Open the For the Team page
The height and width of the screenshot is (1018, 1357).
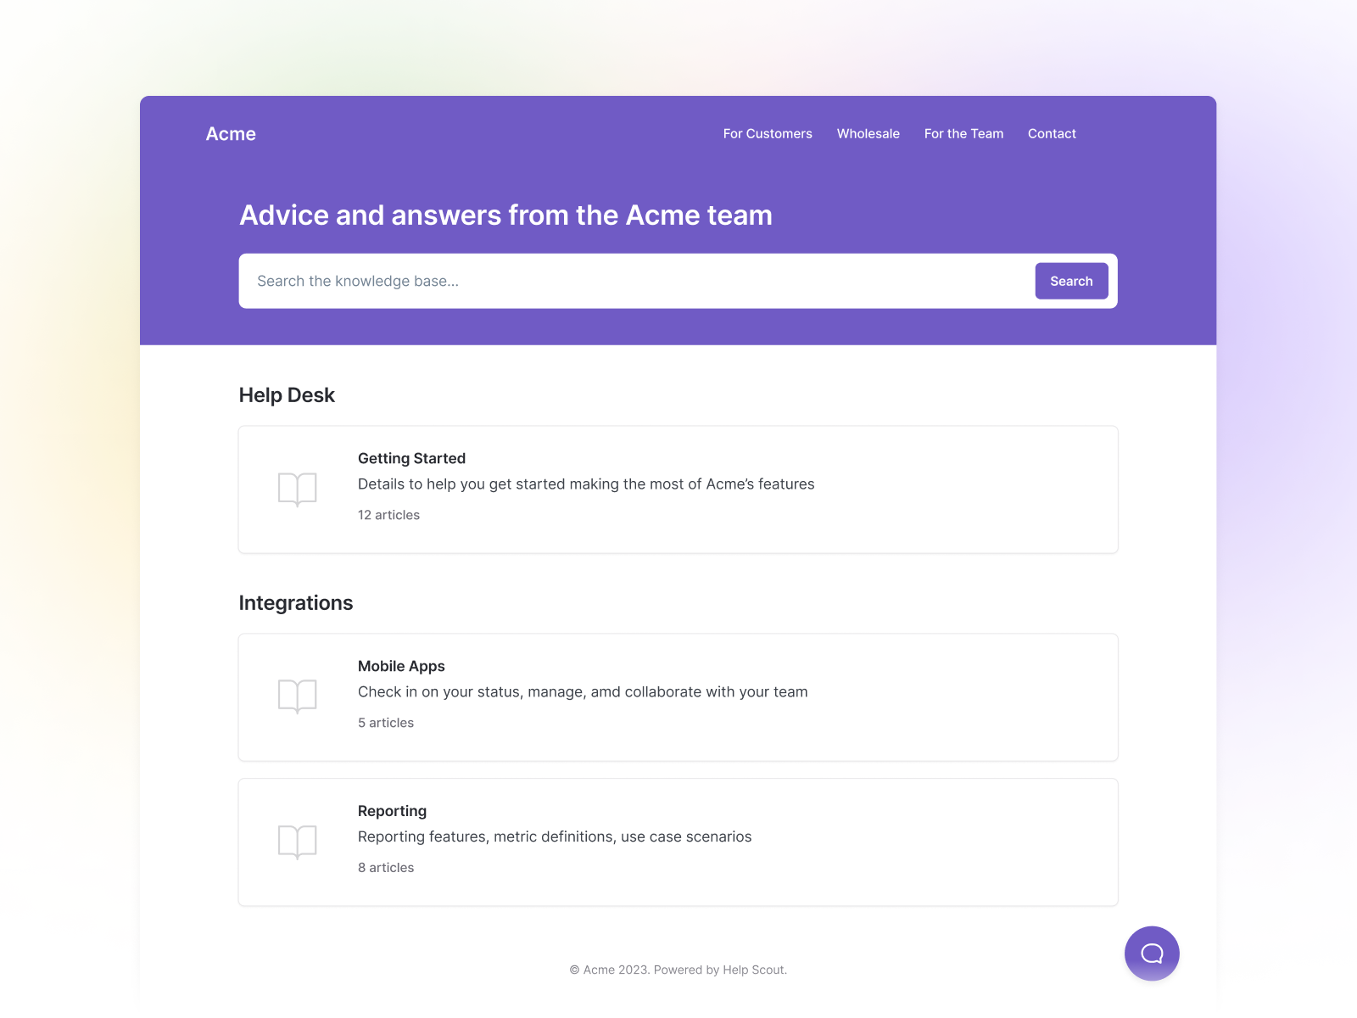pyautogui.click(x=963, y=134)
